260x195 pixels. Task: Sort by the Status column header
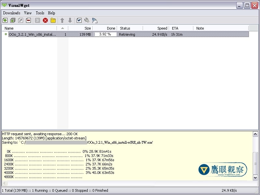pos(130,28)
